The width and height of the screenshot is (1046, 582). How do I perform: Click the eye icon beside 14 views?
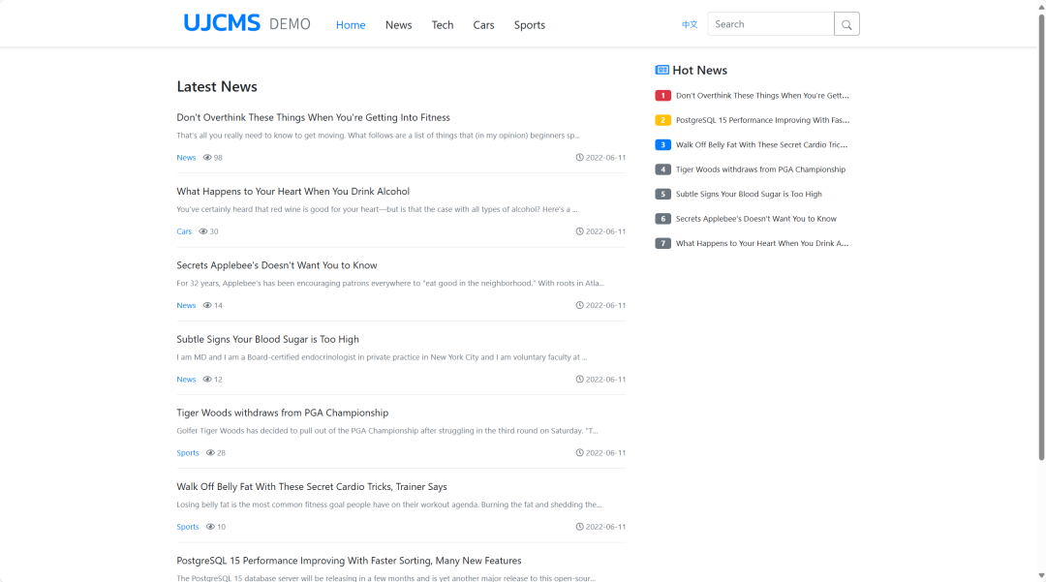coord(207,305)
